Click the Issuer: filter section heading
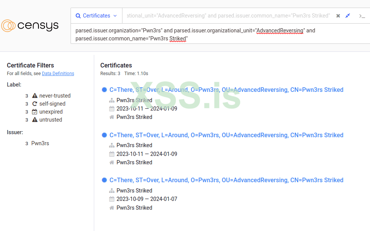Screen dimensions: 370x231 pyautogui.click(x=15, y=132)
